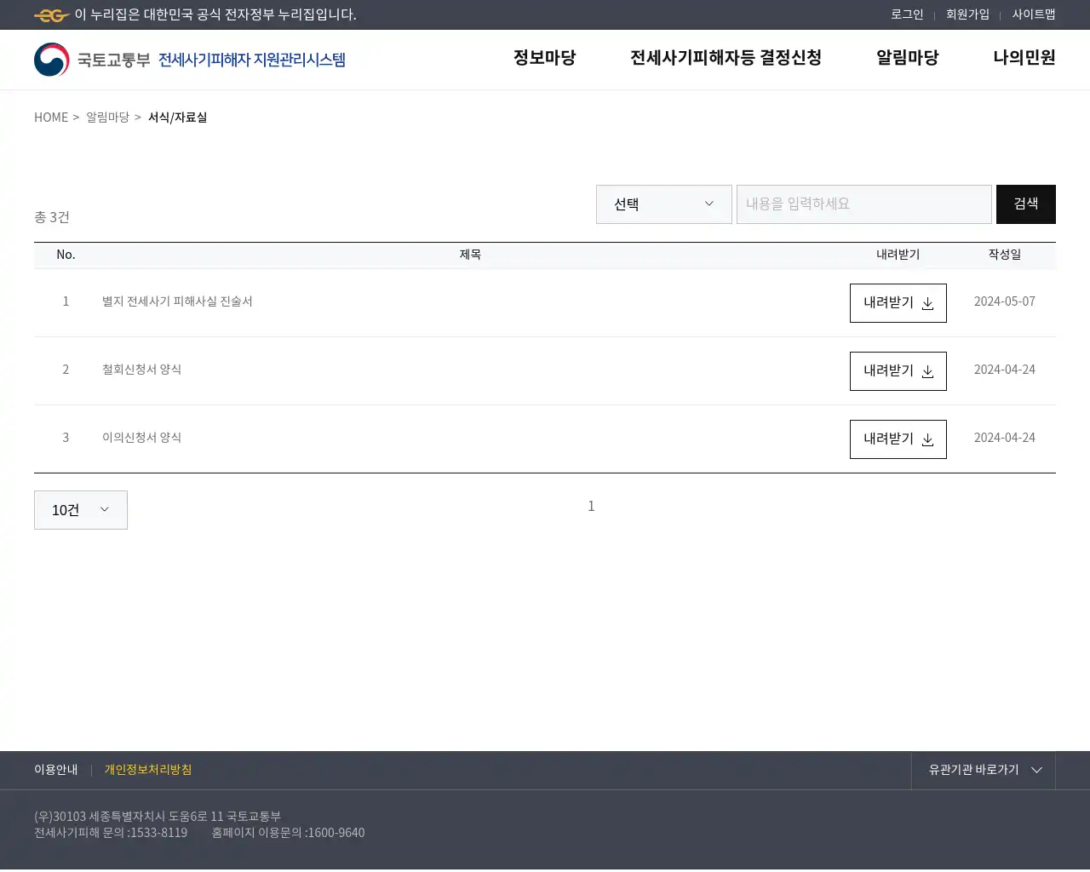Open the 사이트맵 link
The image size is (1090, 872).
click(1034, 14)
